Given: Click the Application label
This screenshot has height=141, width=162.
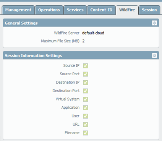Looking at the screenshot, I should [x=70, y=108].
